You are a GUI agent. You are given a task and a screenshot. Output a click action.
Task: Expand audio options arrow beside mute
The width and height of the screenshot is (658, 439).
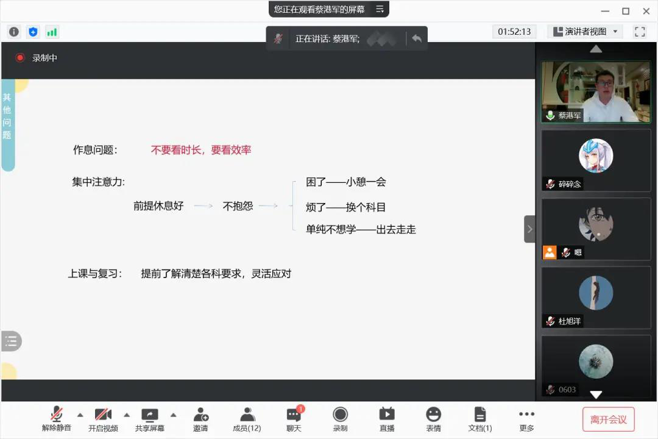(x=80, y=415)
